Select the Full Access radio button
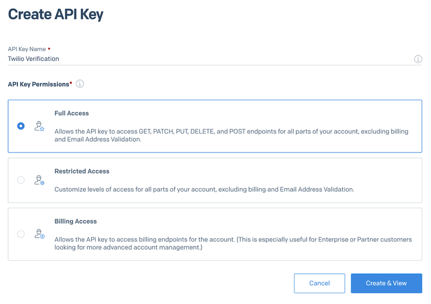 point(21,126)
